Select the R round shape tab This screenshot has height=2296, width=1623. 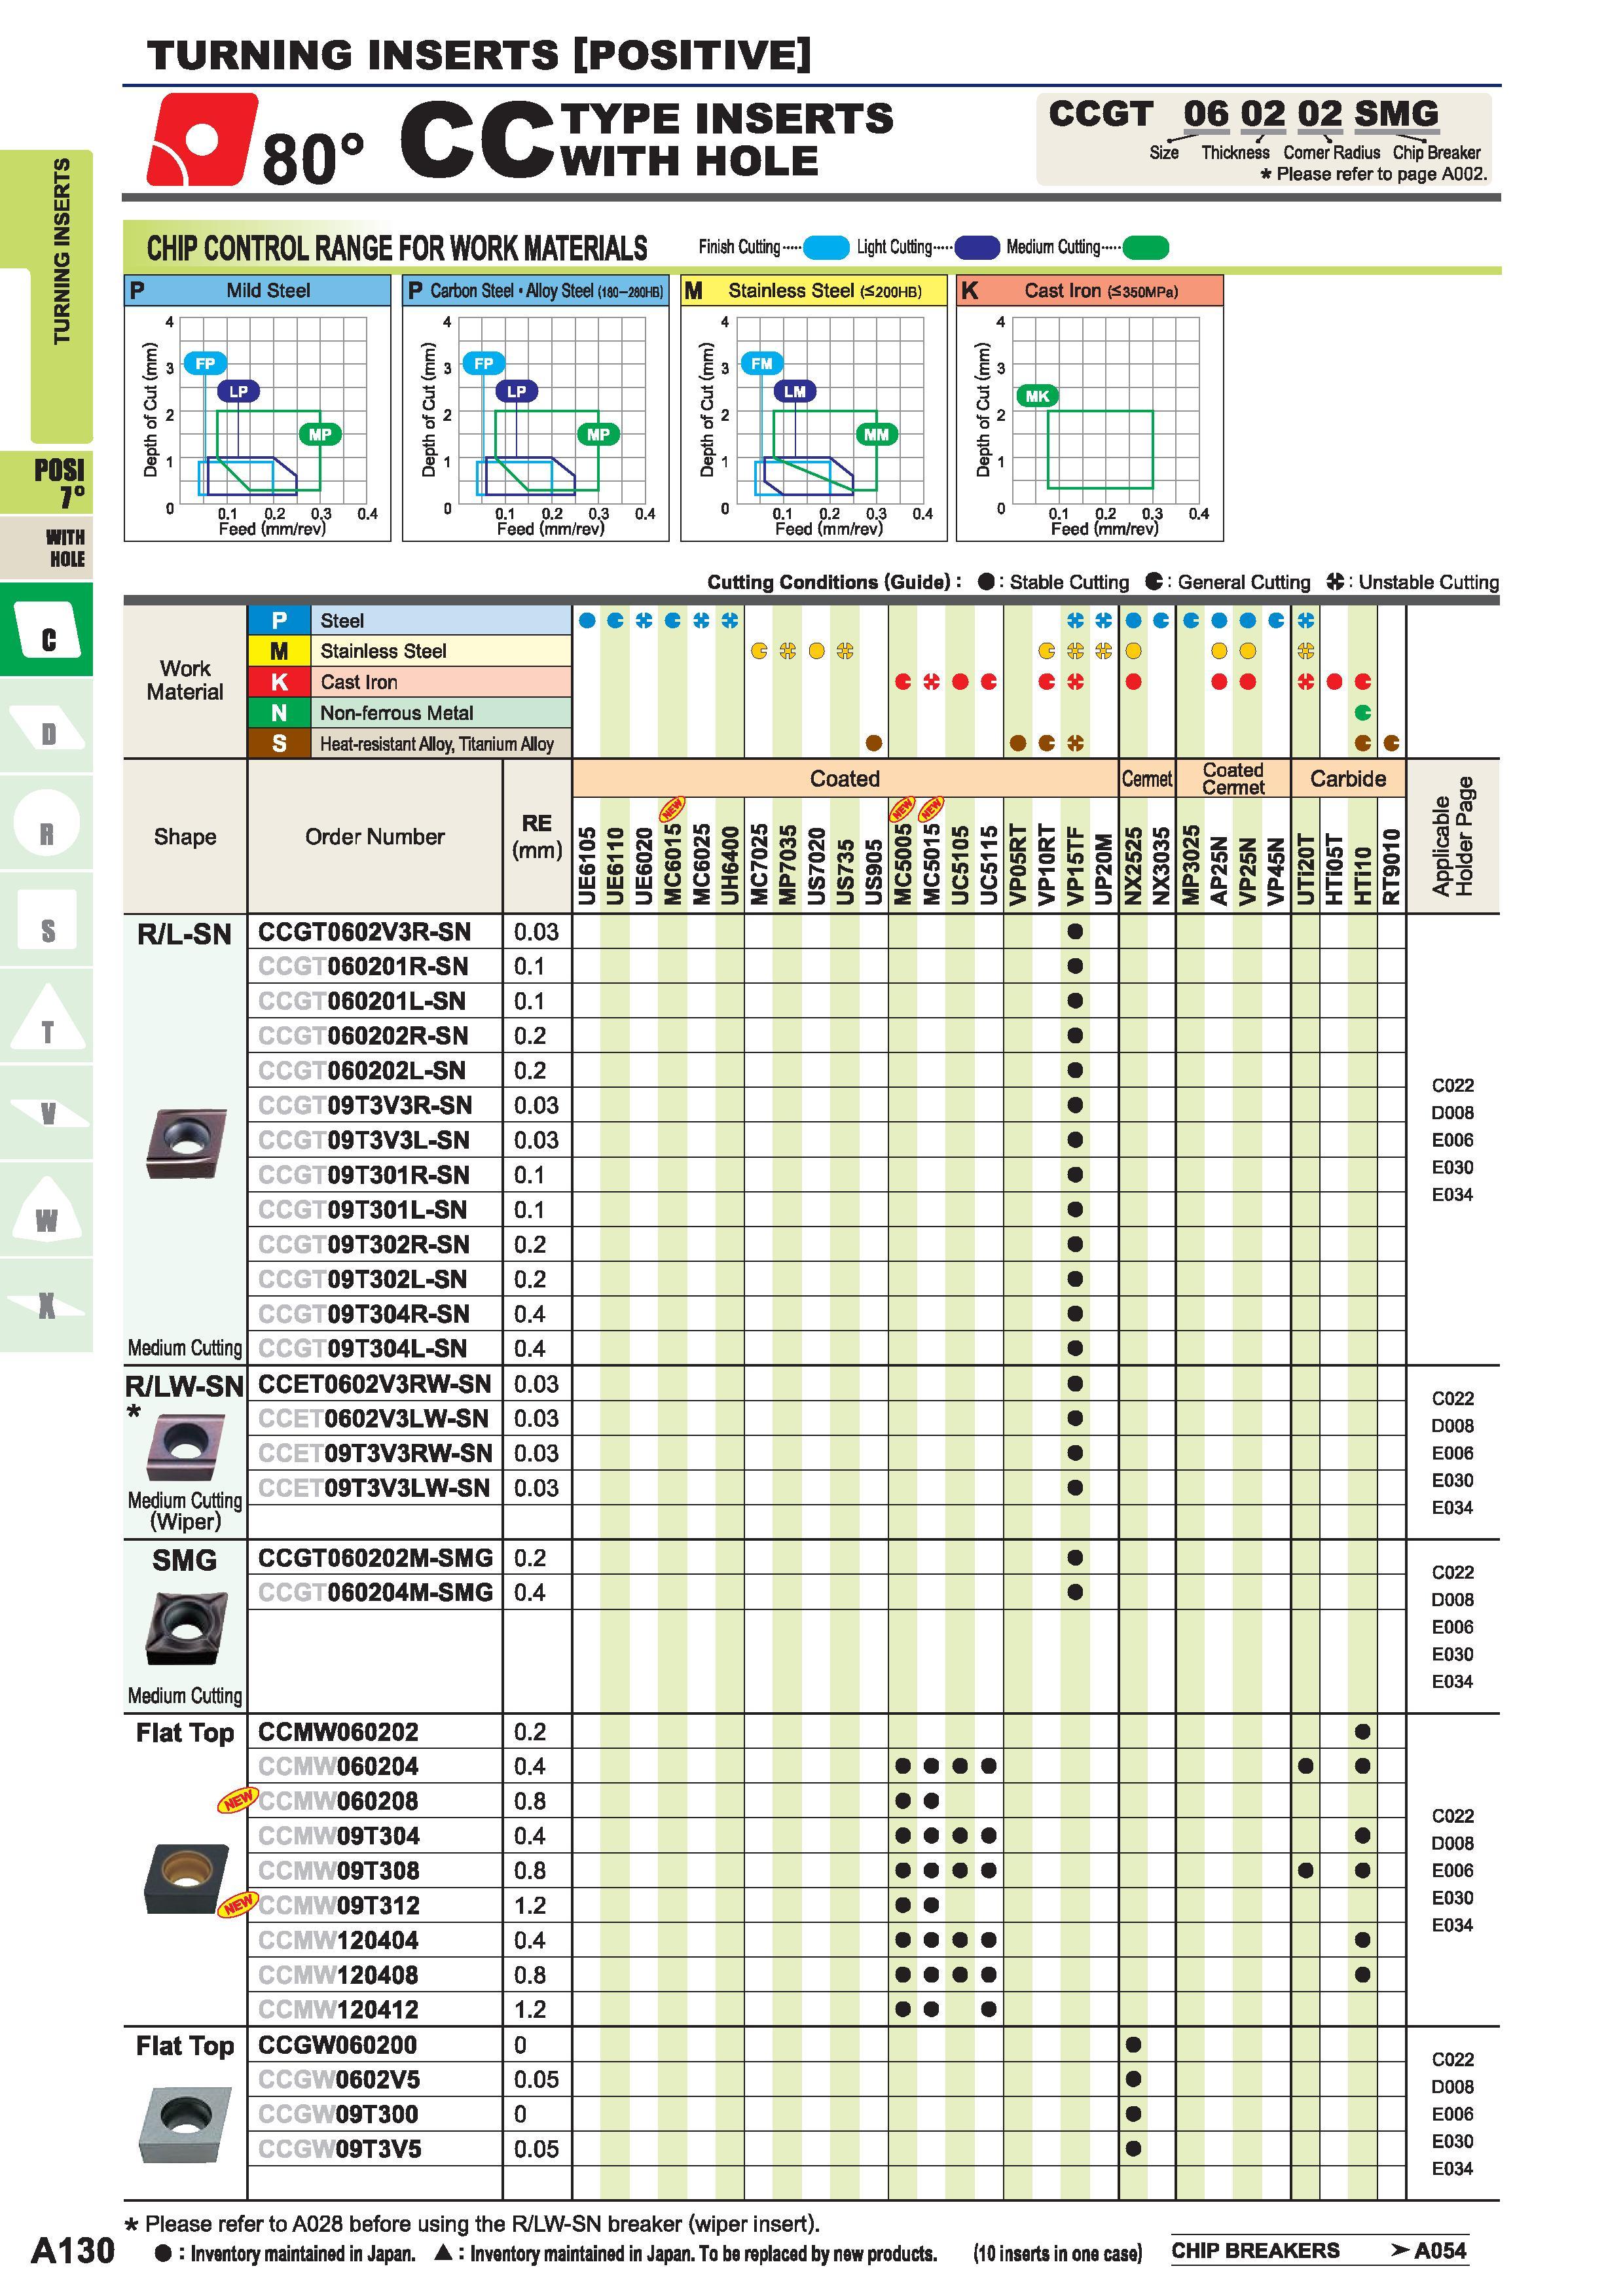pyautogui.click(x=47, y=823)
